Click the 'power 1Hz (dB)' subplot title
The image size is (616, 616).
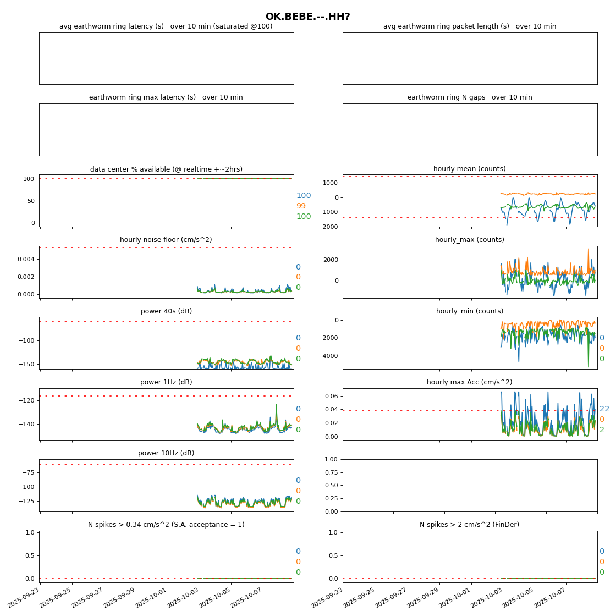[x=166, y=382]
